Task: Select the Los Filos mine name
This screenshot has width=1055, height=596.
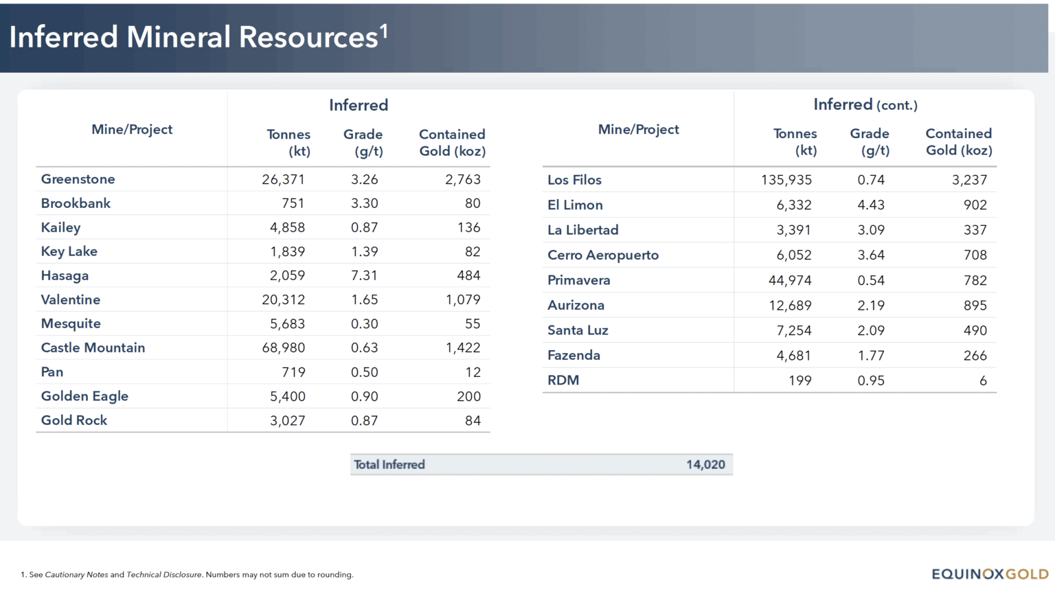Action: pos(574,180)
